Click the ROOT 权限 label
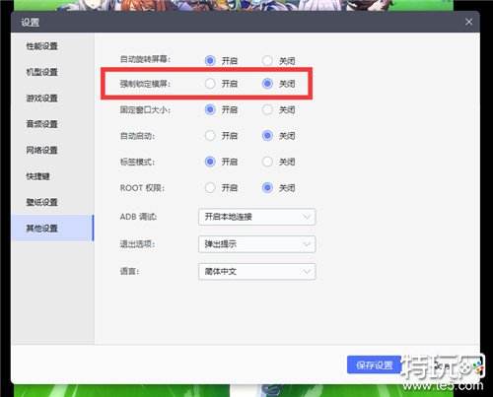This screenshot has width=493, height=397. [x=142, y=188]
